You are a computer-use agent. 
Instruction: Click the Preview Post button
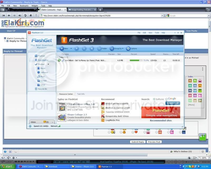tap(154, 142)
